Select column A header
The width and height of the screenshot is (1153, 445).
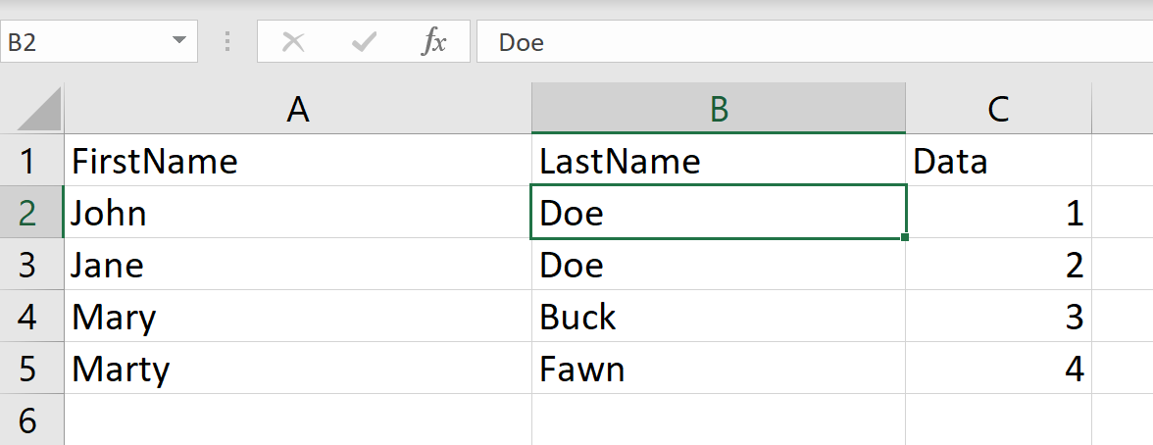point(298,110)
